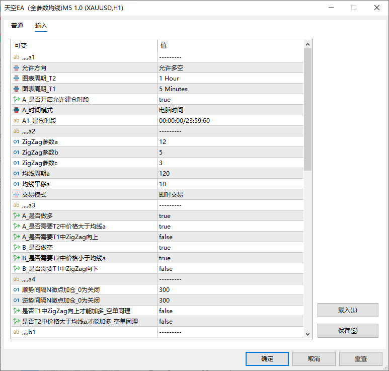This screenshot has height=371, width=389.
Task: Click the bool icon beside A_是否开启允许建仓时段
Action: (17, 100)
